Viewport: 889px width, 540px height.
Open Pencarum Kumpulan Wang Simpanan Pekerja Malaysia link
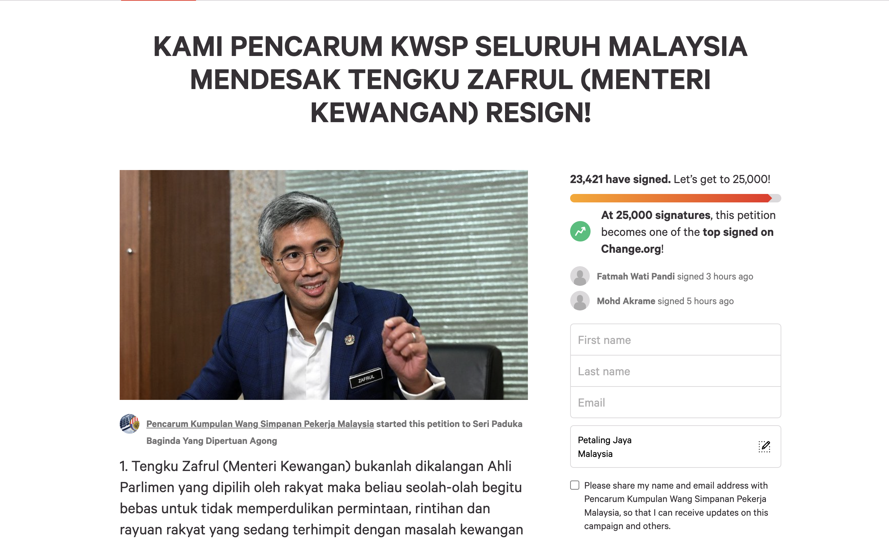click(x=260, y=424)
